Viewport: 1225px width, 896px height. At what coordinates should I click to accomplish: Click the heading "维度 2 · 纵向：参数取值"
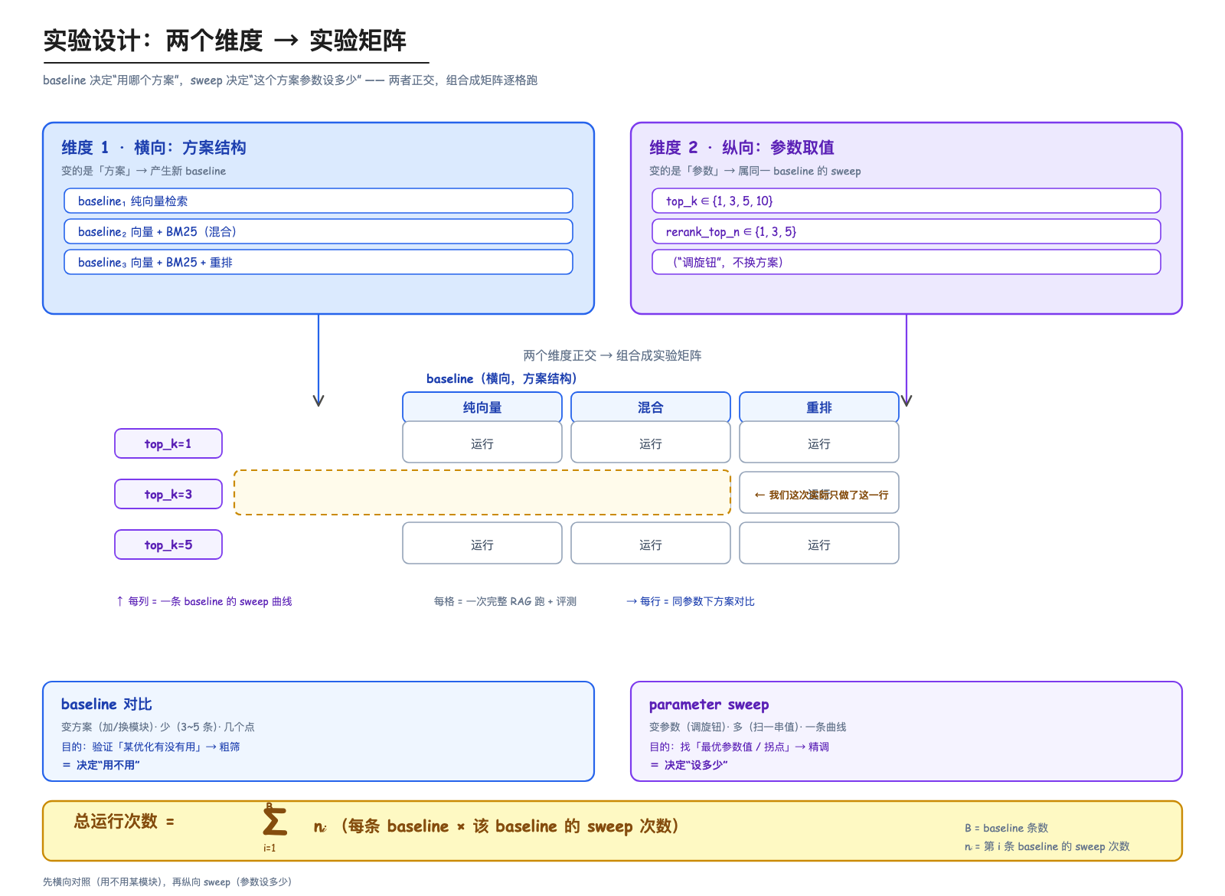pos(742,147)
